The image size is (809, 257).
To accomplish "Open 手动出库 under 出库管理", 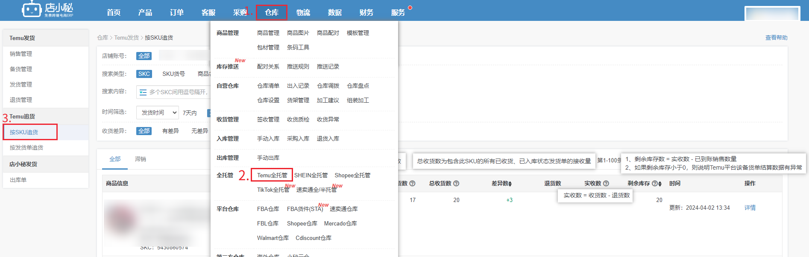I will [x=268, y=158].
